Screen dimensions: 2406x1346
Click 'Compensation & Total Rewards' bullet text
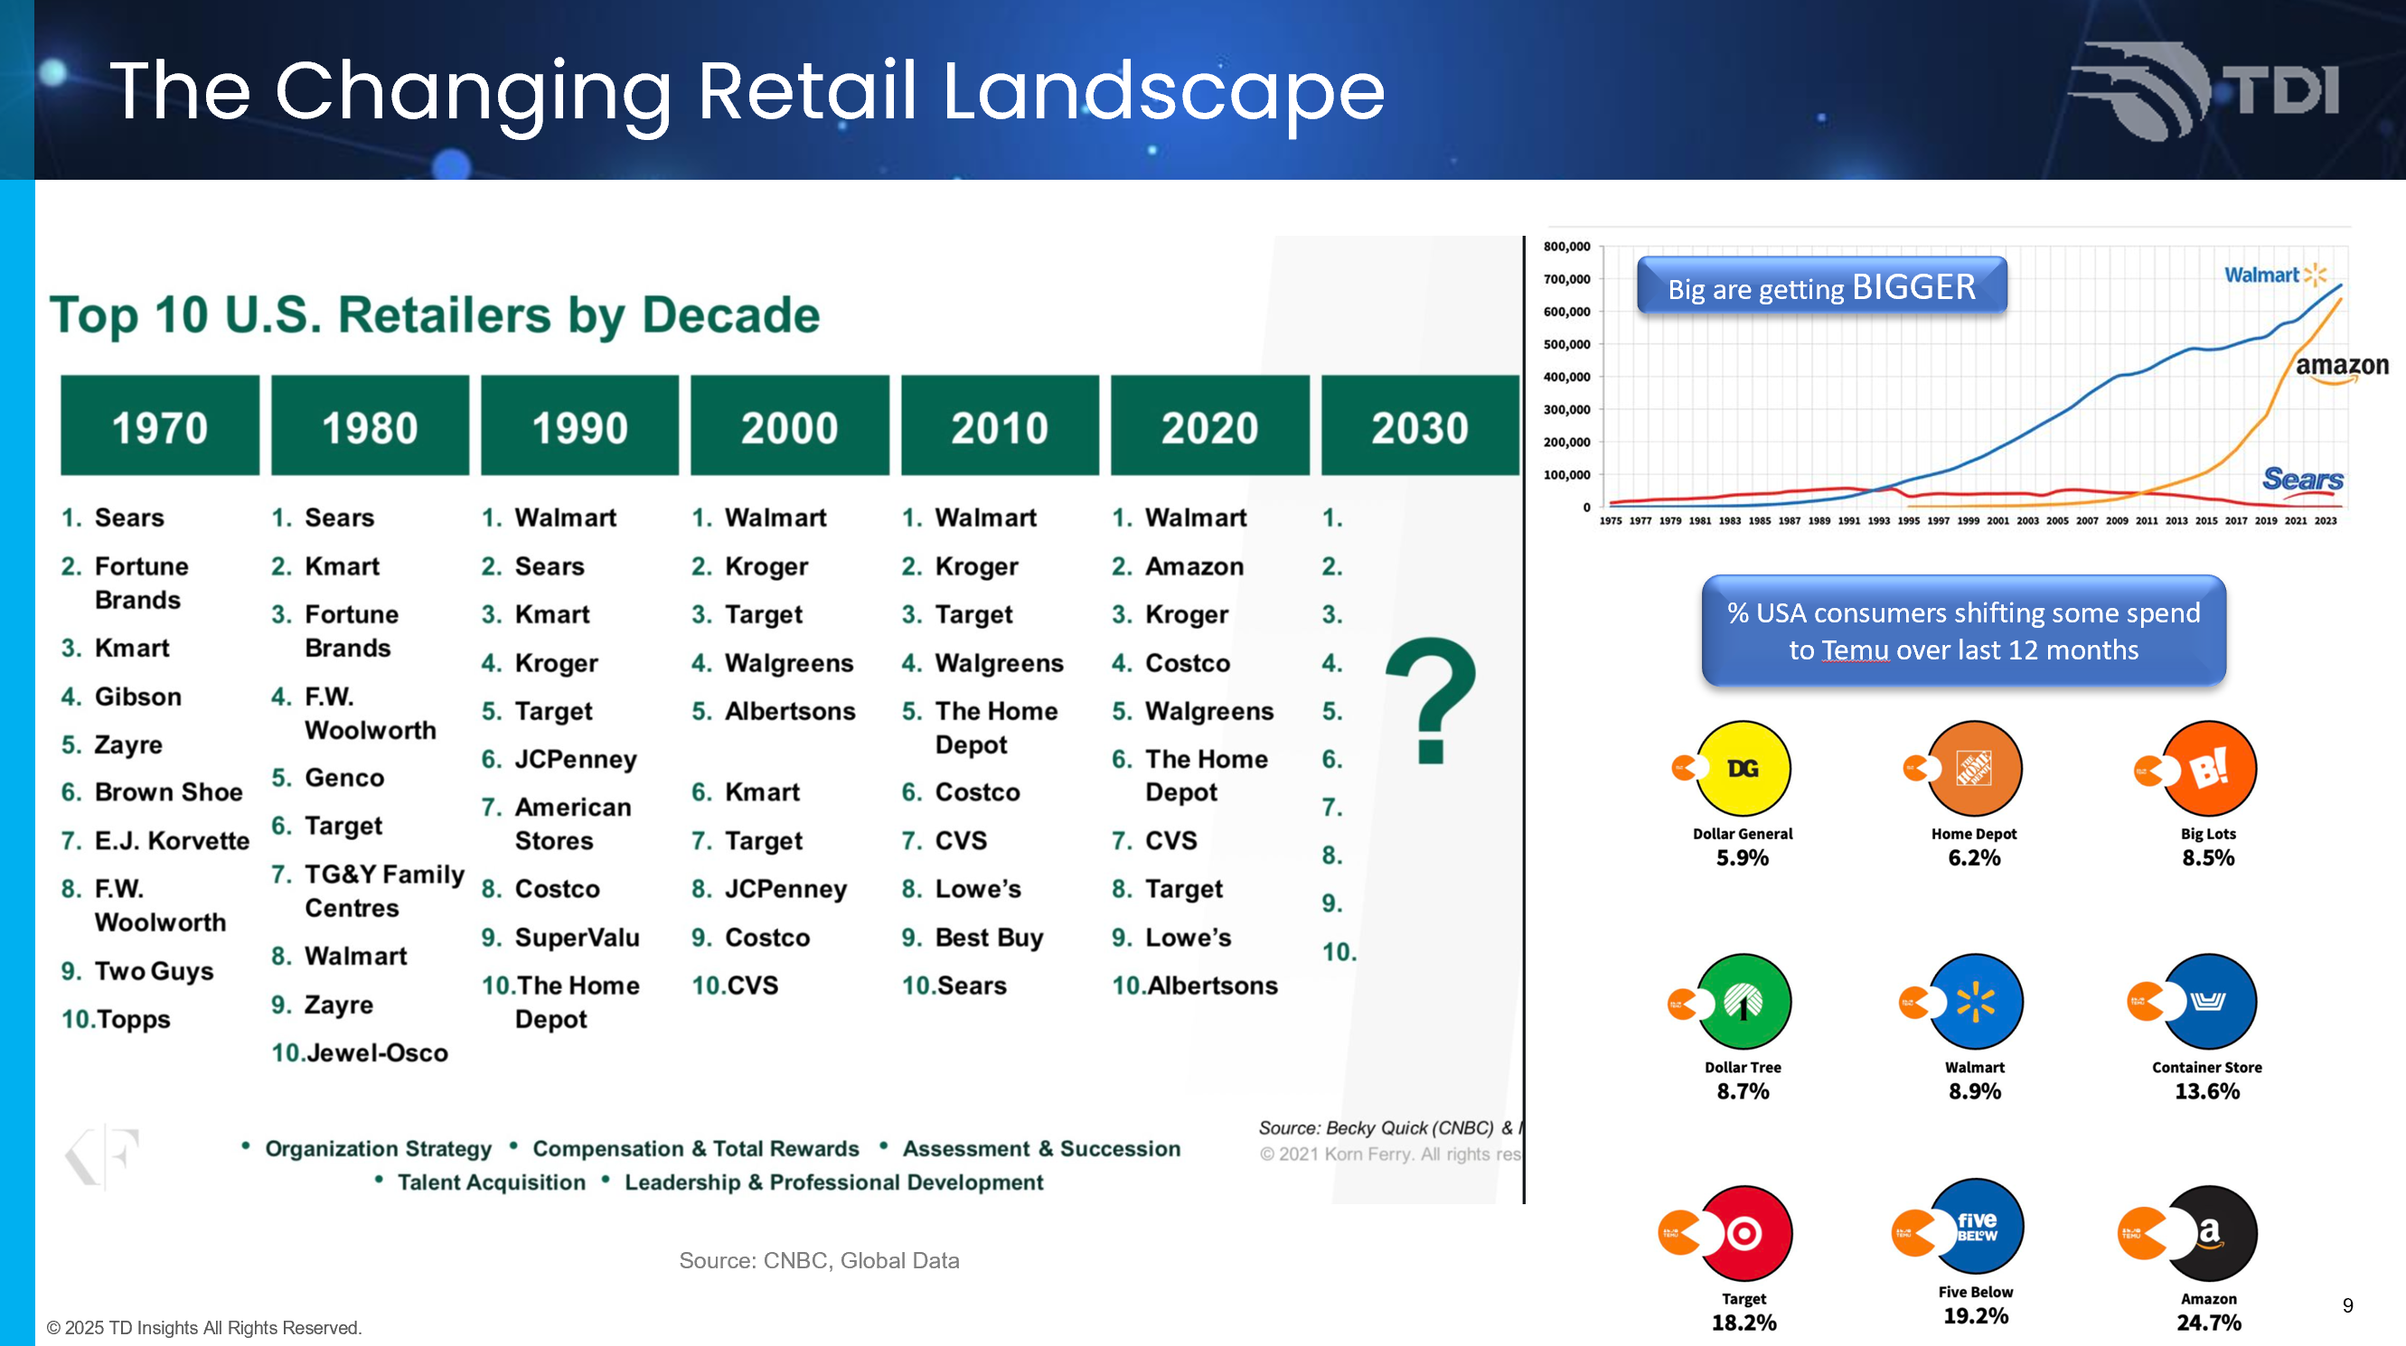(x=696, y=1149)
